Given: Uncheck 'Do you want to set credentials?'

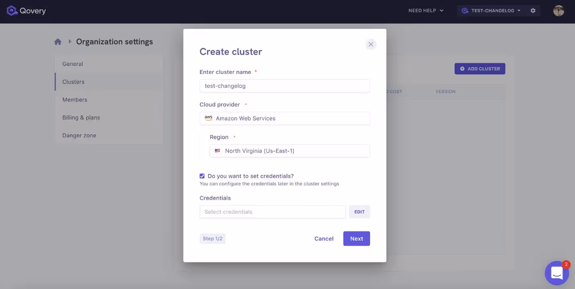Looking at the screenshot, I should coord(202,176).
